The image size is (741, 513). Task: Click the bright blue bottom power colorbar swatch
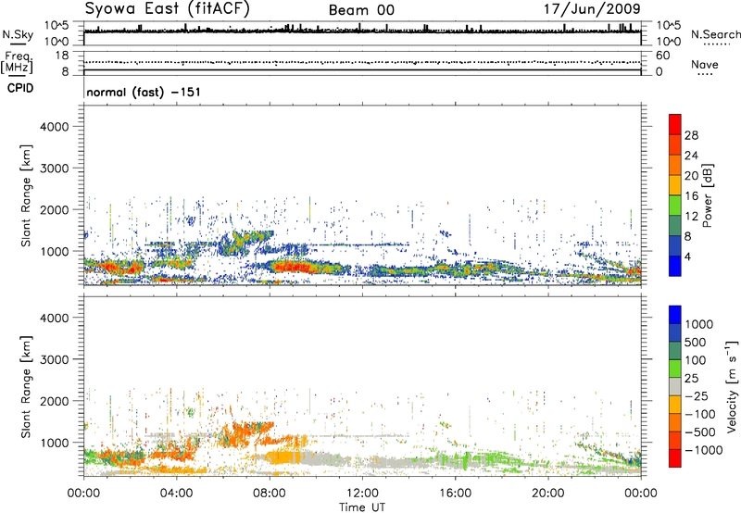(x=675, y=266)
